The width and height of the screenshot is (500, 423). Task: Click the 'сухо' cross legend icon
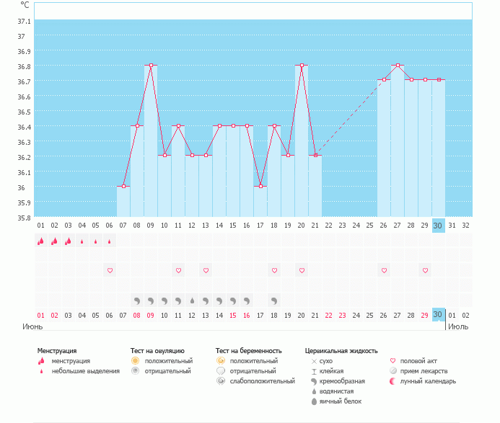(x=314, y=360)
